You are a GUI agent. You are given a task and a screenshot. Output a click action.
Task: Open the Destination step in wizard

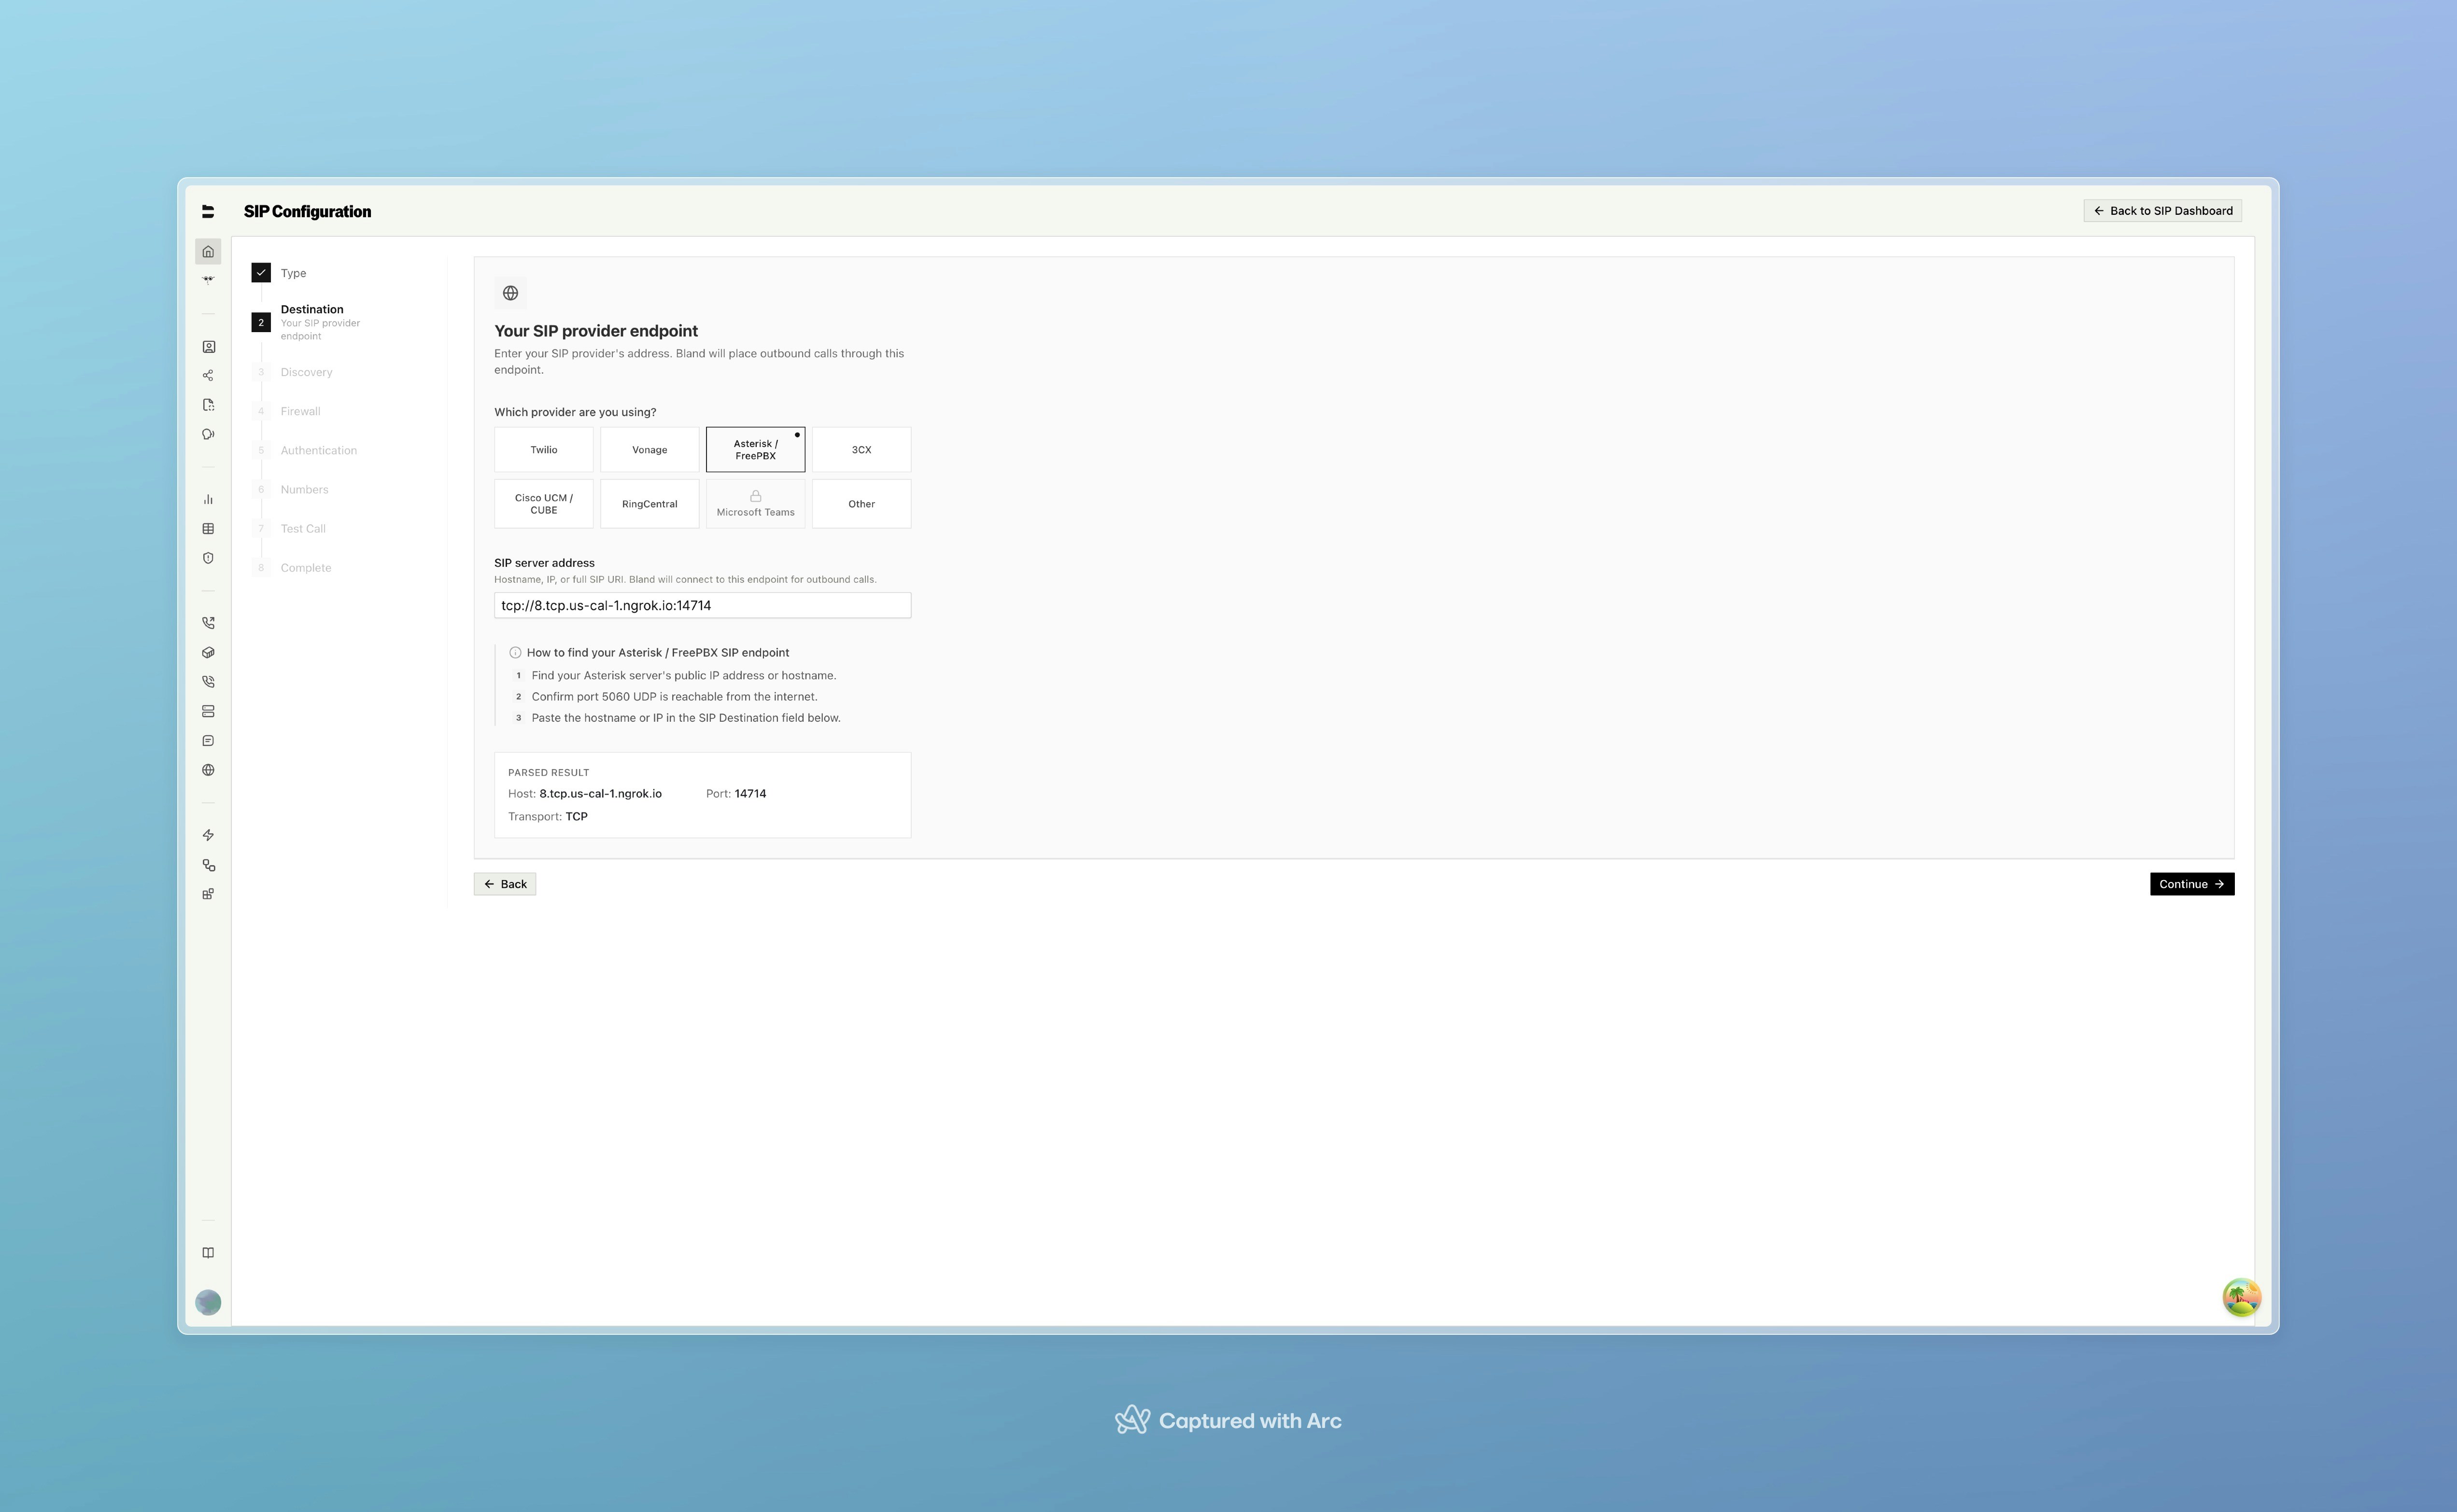click(311, 310)
